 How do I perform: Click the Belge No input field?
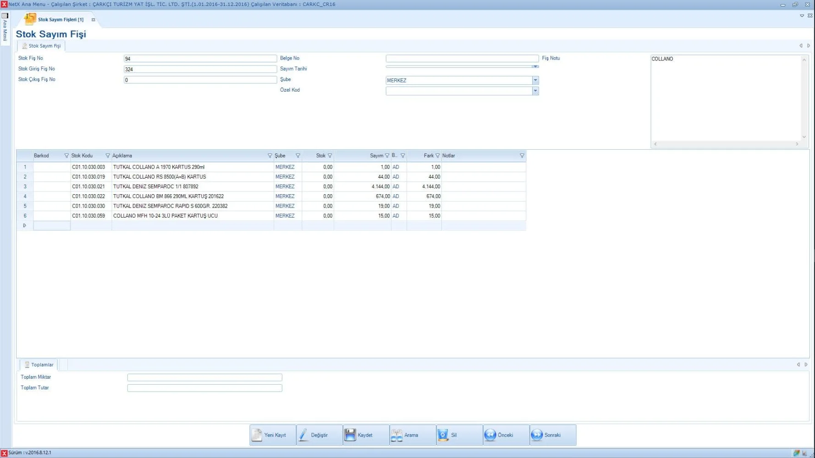(462, 59)
